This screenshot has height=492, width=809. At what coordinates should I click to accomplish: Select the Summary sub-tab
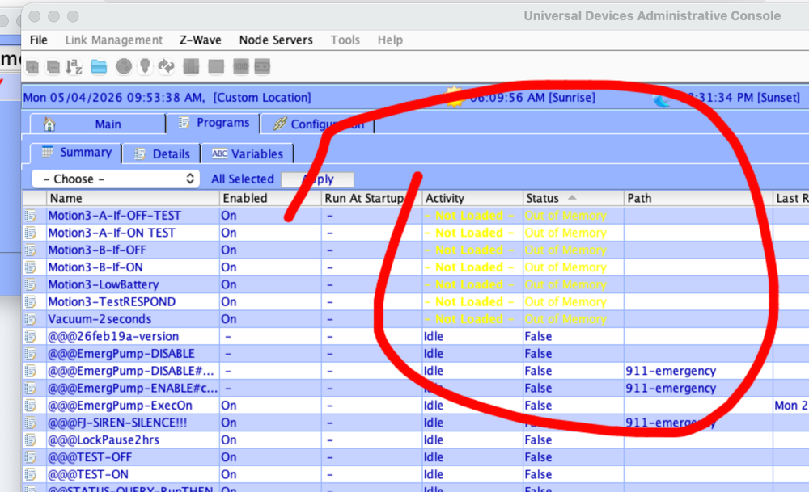76,153
